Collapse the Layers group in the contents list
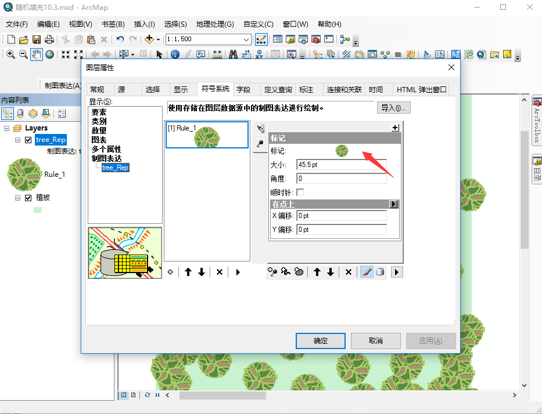The image size is (542, 414). 6,128
